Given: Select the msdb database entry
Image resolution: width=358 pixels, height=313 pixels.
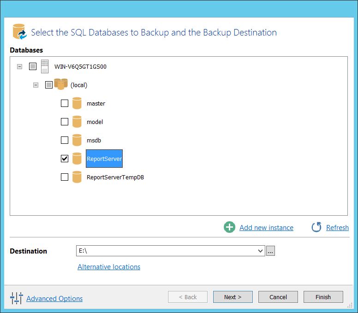Looking at the screenshot, I should (x=94, y=140).
